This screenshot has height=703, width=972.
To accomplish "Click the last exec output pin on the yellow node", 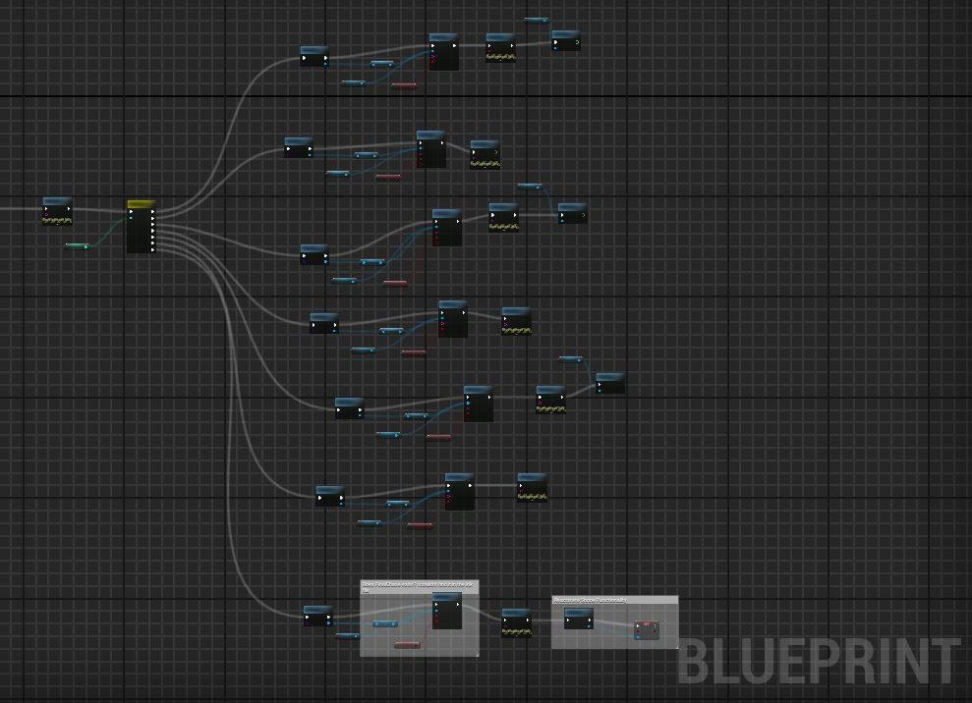I will point(152,249).
